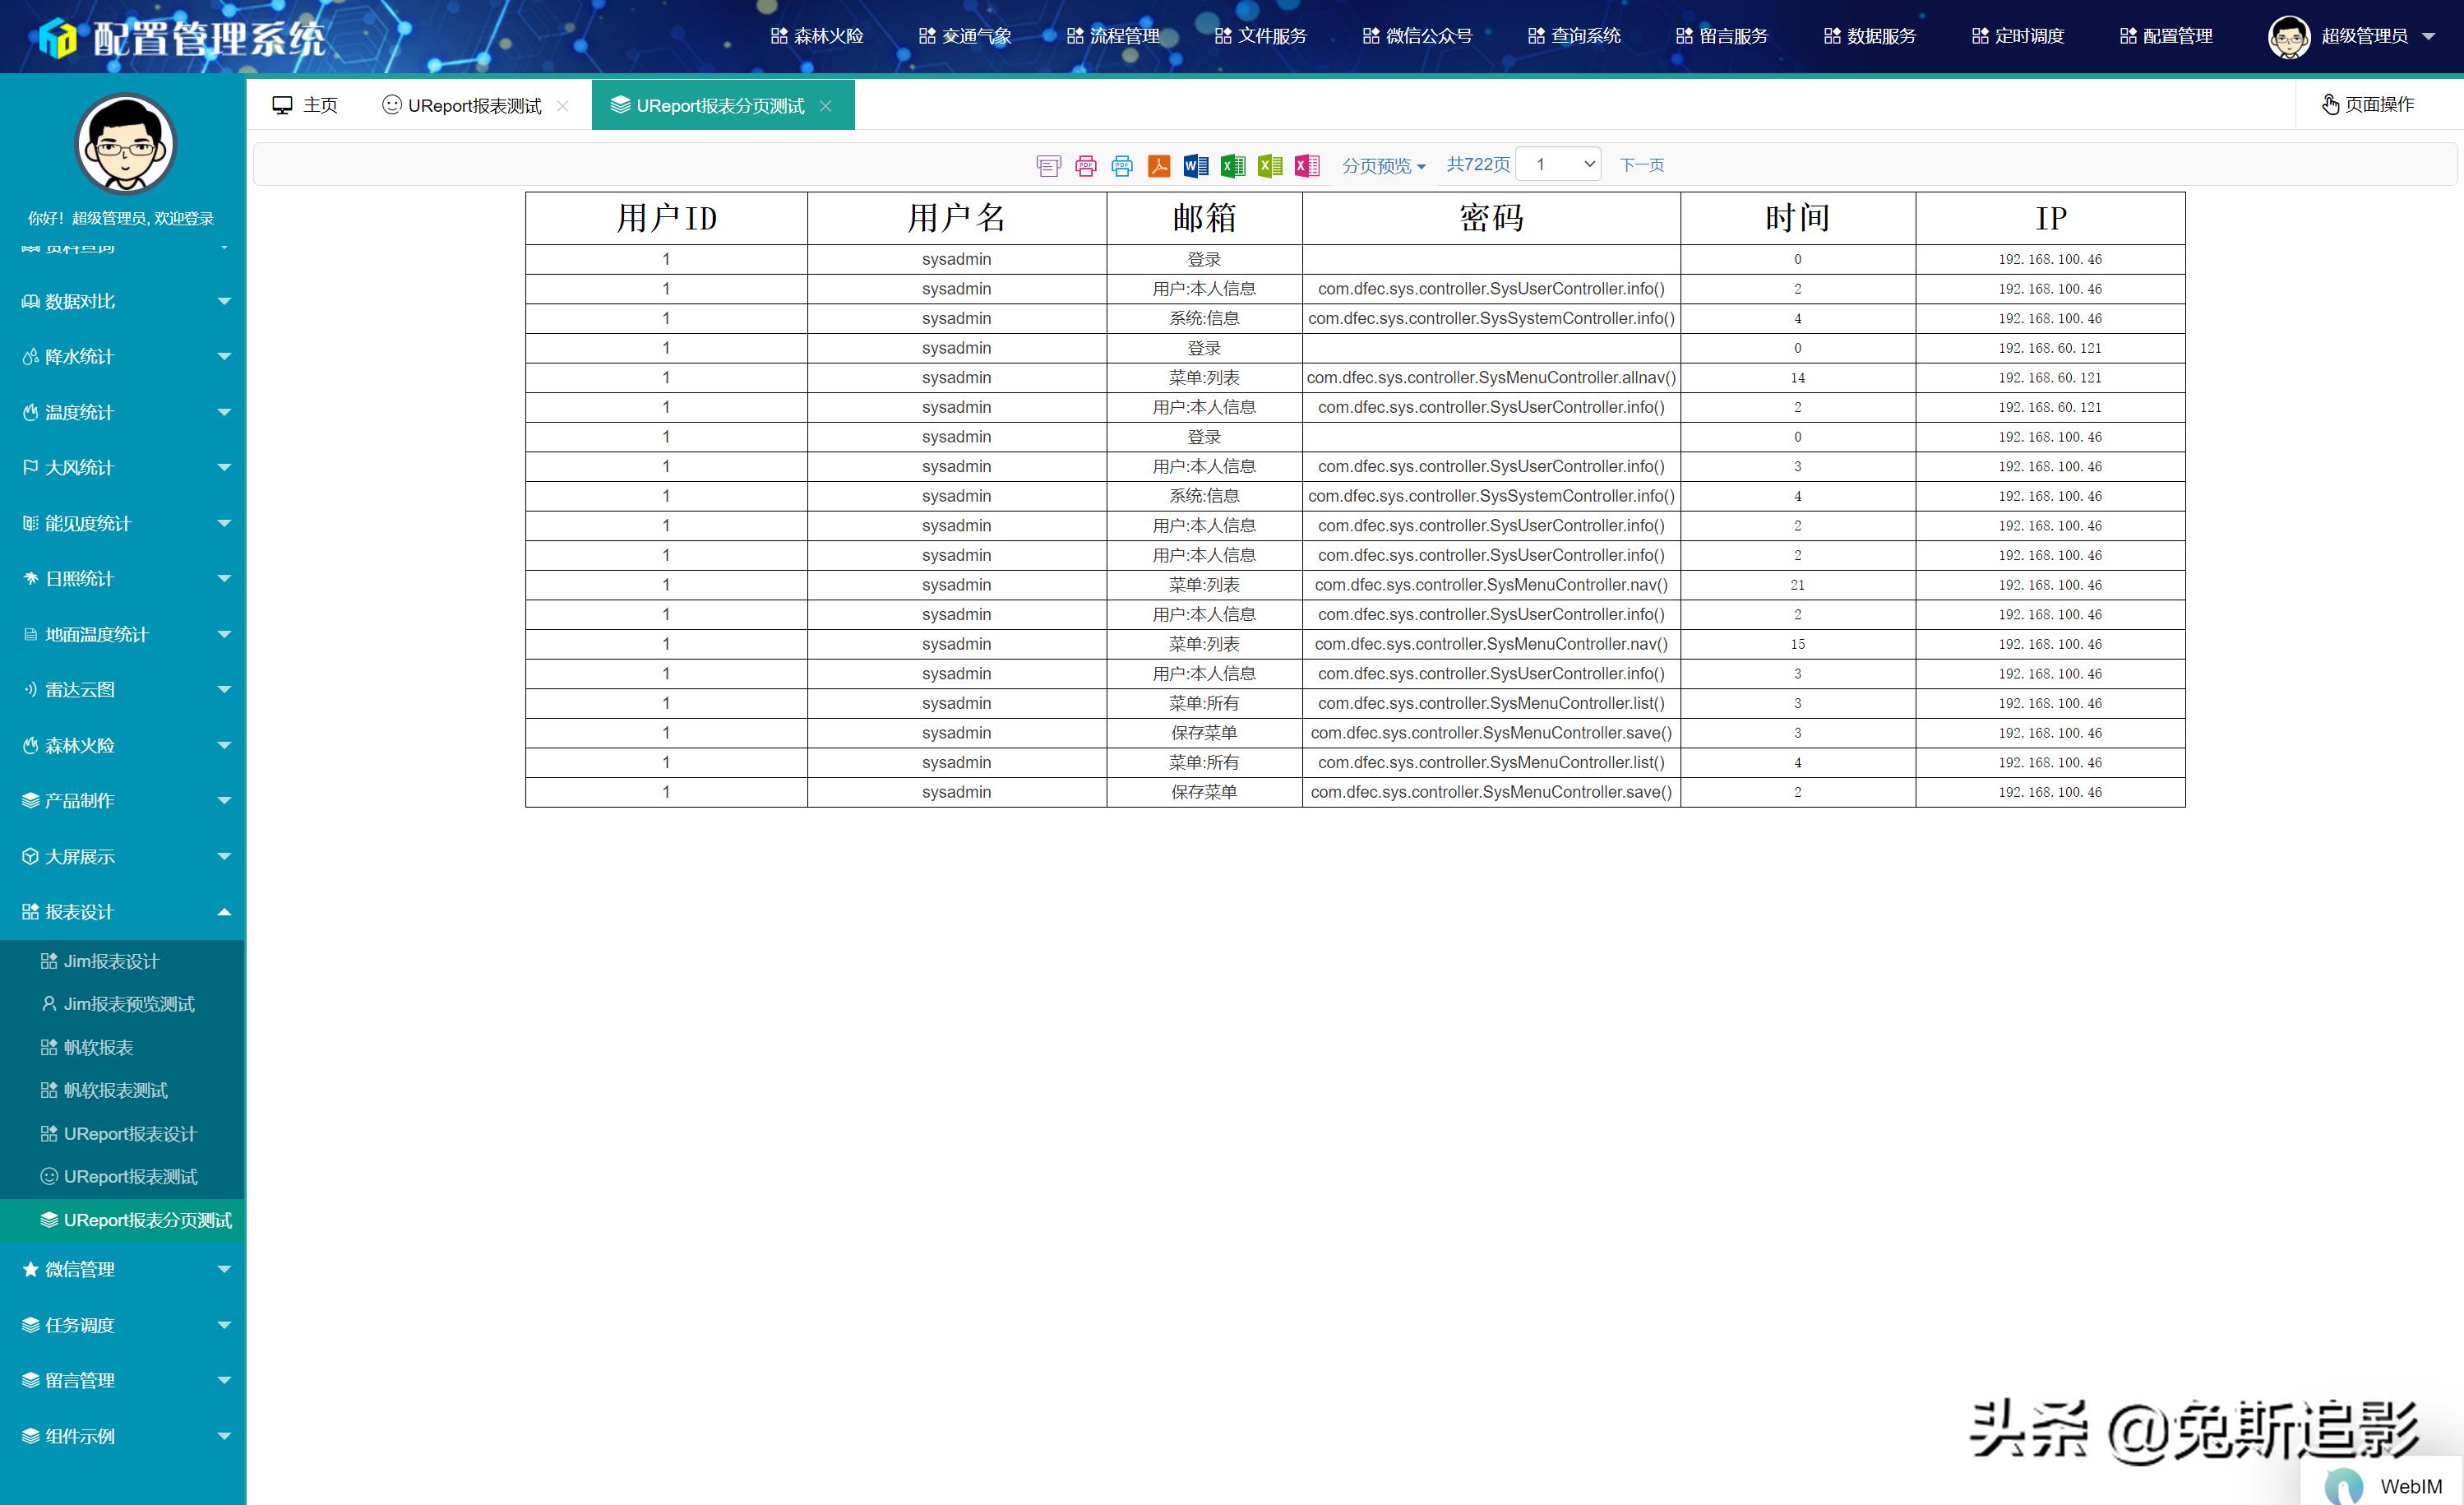Select page 1 in the page number selector
The width and height of the screenshot is (2464, 1505).
click(1558, 163)
